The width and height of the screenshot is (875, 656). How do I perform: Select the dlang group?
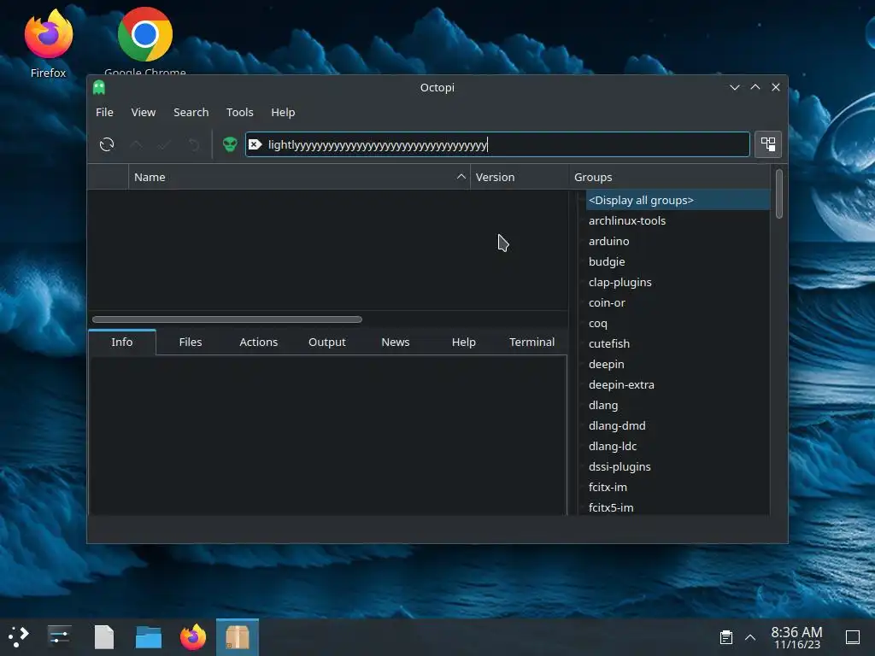(678, 405)
